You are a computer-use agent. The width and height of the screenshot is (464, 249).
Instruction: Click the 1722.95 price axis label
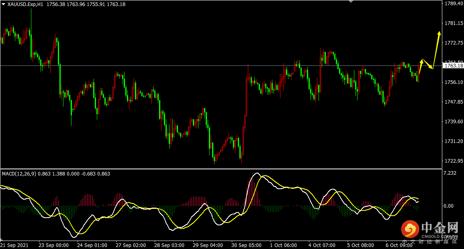(x=453, y=161)
